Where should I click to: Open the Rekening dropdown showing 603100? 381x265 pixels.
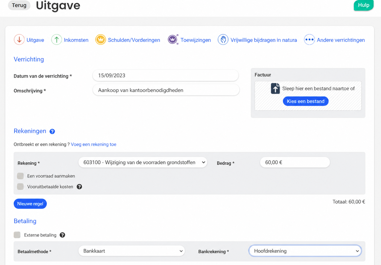click(x=143, y=162)
